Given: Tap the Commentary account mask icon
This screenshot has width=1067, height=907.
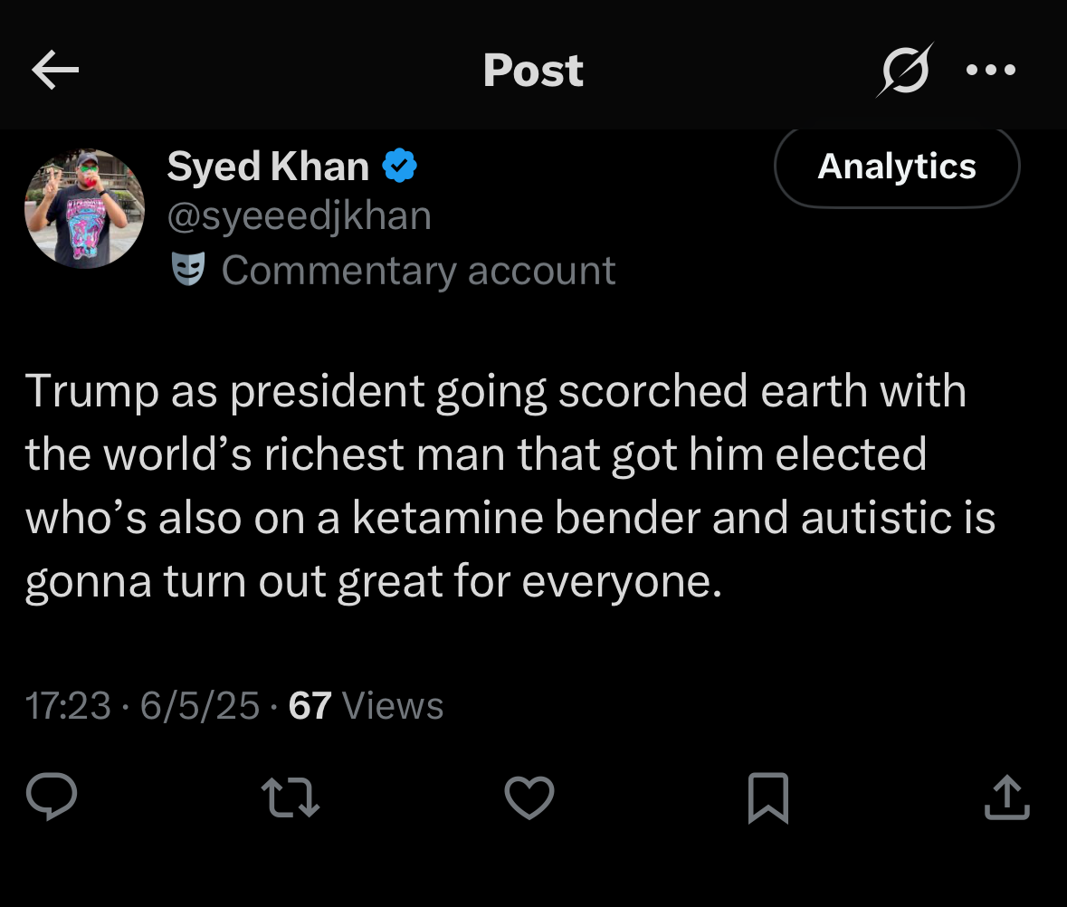Looking at the screenshot, I should point(188,270).
